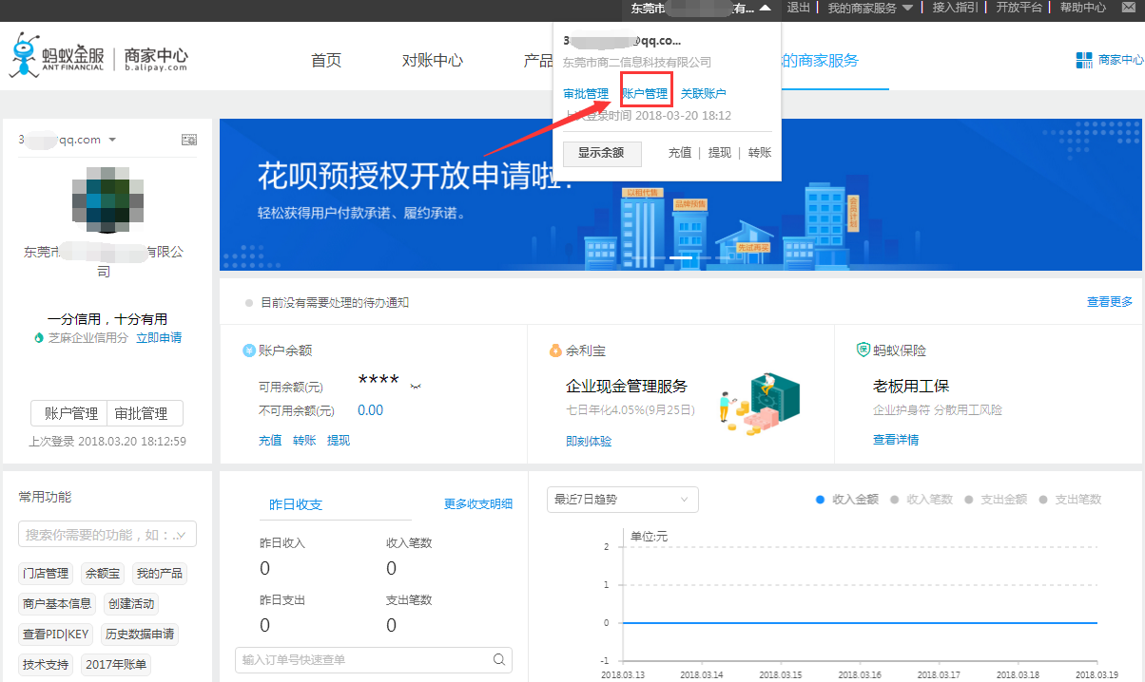
Task: Go to the 首页 navigation tab
Action: coord(326,61)
